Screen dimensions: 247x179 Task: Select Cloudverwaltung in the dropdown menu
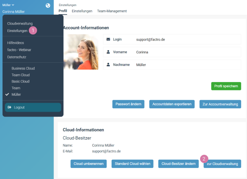(20, 24)
